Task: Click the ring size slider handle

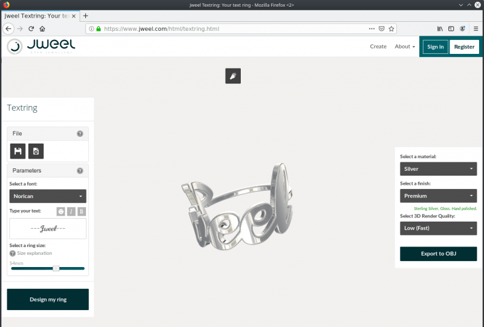Action: tap(56, 268)
